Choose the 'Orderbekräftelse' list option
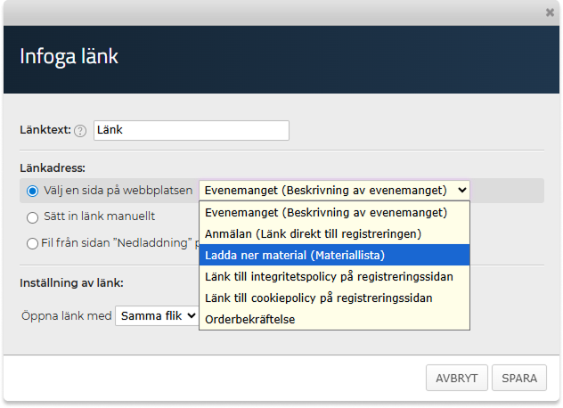This screenshot has width=563, height=408. click(249, 319)
